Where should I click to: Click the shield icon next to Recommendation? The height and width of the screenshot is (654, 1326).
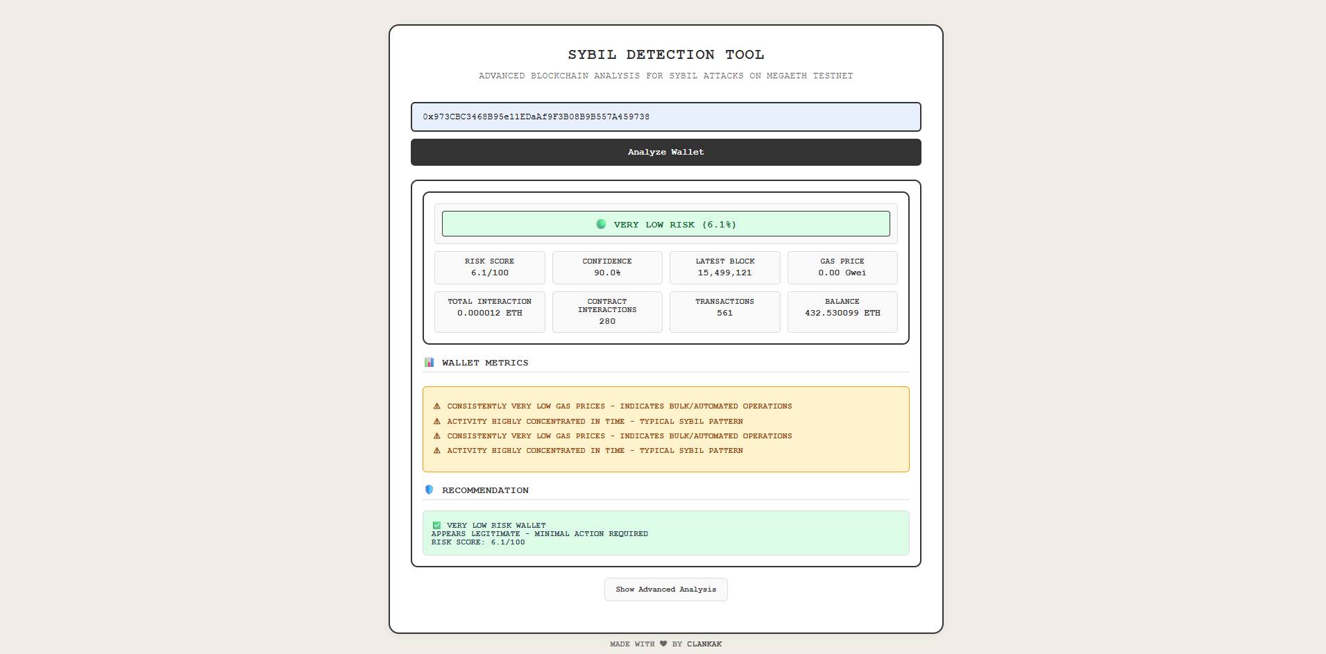click(430, 490)
